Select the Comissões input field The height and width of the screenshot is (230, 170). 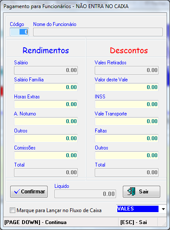46,155
